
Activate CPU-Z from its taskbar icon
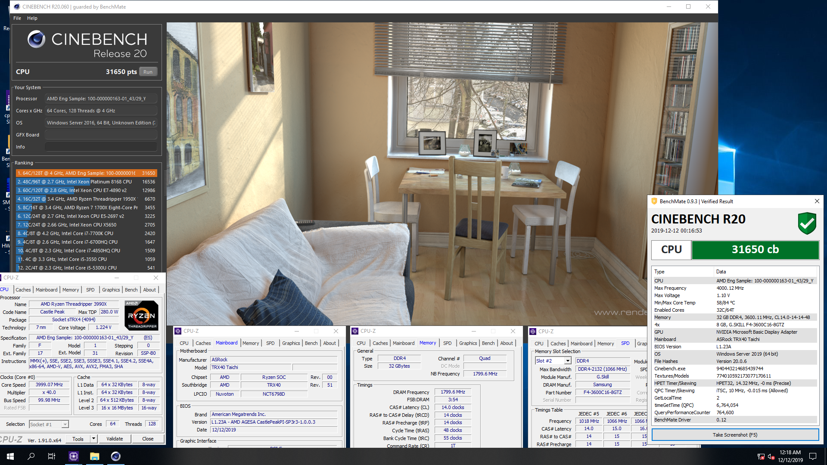coord(74,456)
